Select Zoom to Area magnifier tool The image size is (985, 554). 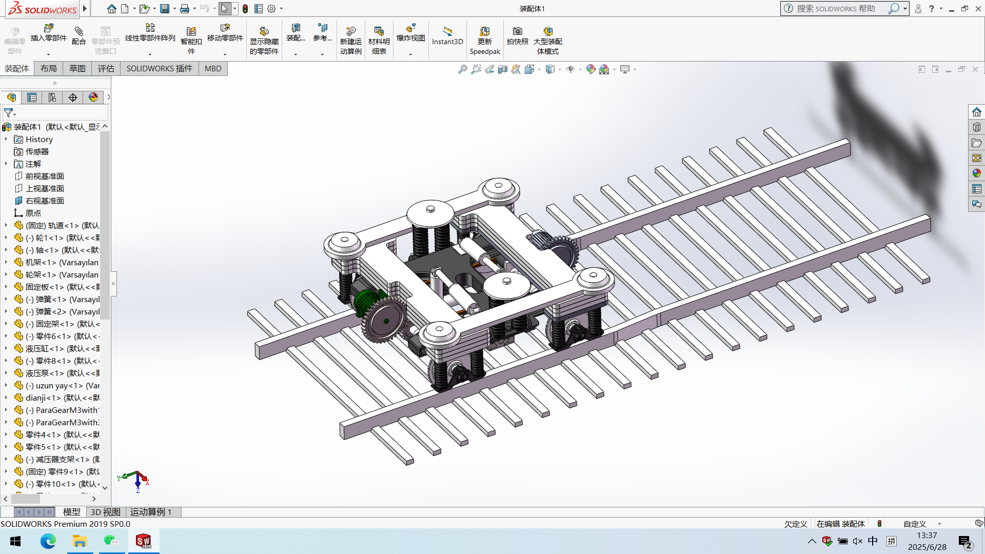pyautogui.click(x=476, y=69)
